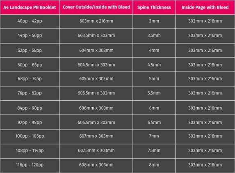Click the 3.5mm spine thickness cell

coord(154,35)
